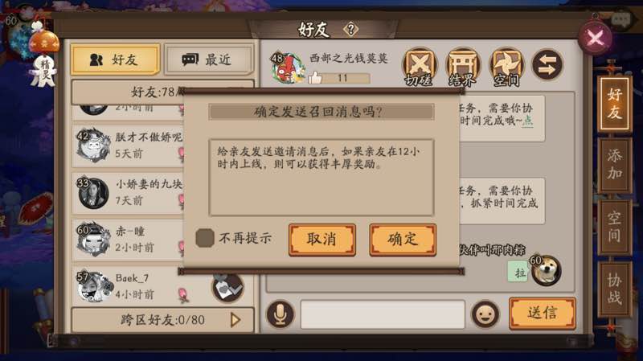Check the 不再提示 checkbox
Image resolution: width=643 pixels, height=361 pixels.
click(x=205, y=238)
